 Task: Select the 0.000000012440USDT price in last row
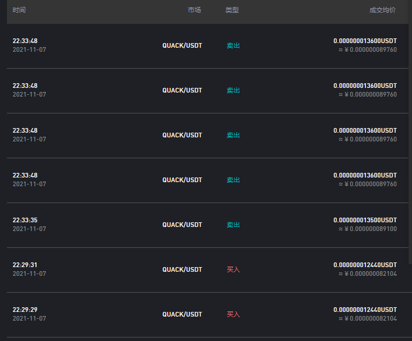pos(365,310)
